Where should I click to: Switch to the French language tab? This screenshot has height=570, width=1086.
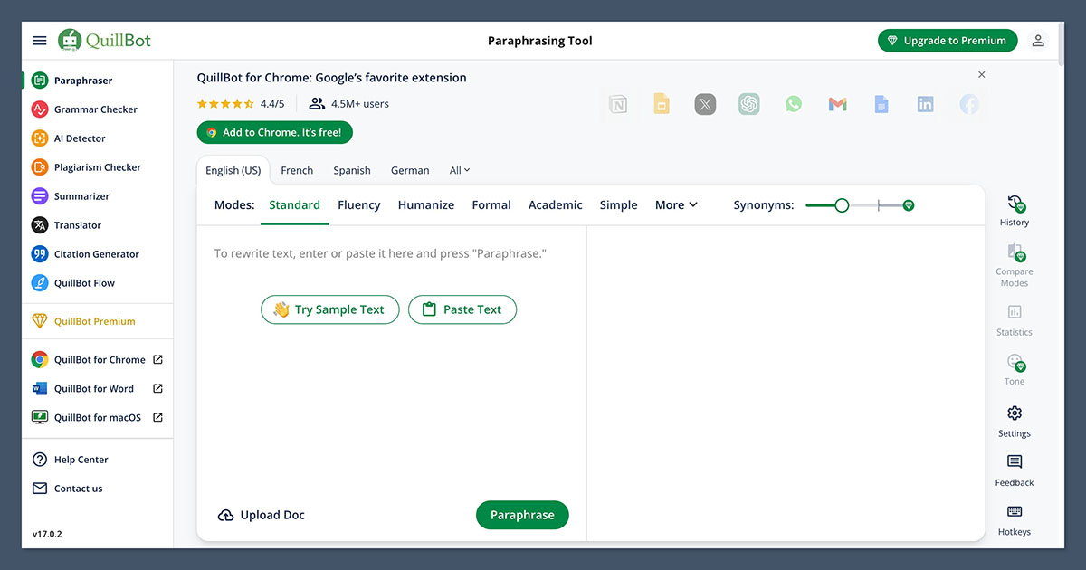coord(297,170)
